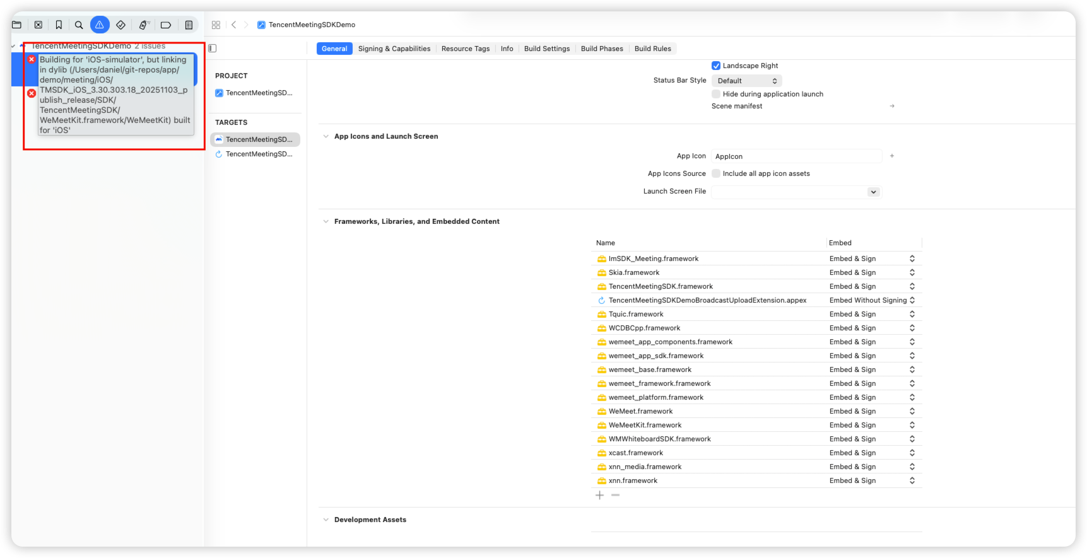Select the TencentMeetingSD... project entry

[x=255, y=93]
